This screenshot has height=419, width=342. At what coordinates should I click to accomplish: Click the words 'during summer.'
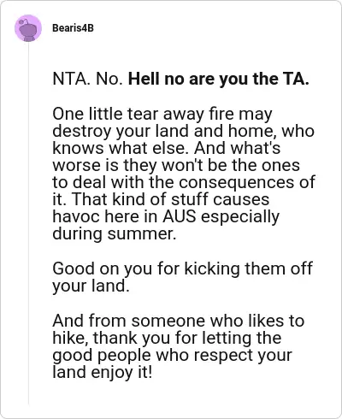[x=115, y=233]
